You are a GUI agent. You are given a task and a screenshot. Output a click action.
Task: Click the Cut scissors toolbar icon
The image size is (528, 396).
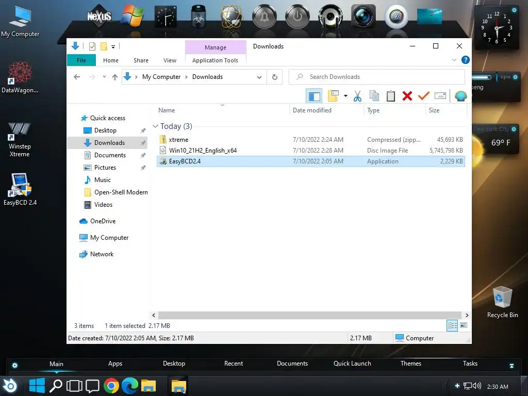tap(358, 96)
